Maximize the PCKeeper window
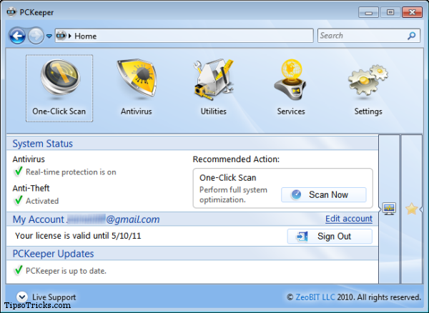Screen dimensions: 429x313 point(390,13)
